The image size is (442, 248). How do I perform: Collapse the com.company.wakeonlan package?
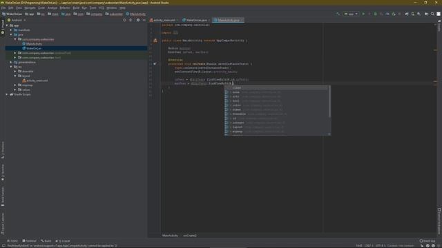coord(15,39)
